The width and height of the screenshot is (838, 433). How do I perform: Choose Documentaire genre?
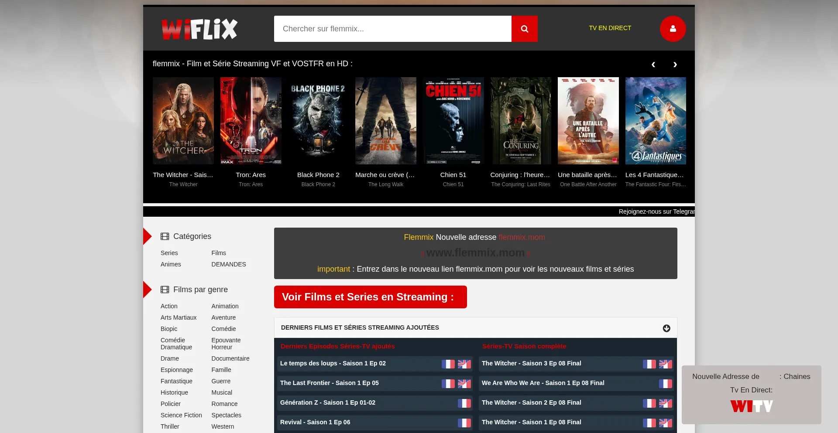230,358
